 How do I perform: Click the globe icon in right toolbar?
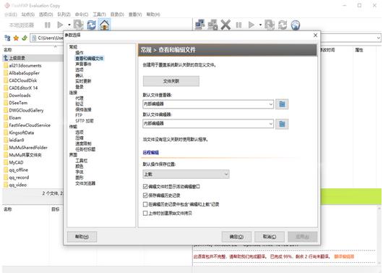coord(296,25)
